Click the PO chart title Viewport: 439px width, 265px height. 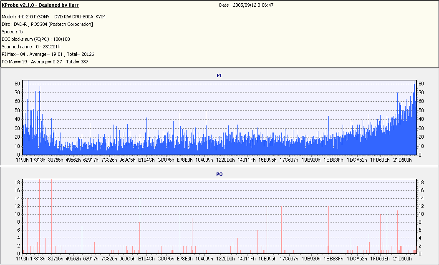[219, 174]
